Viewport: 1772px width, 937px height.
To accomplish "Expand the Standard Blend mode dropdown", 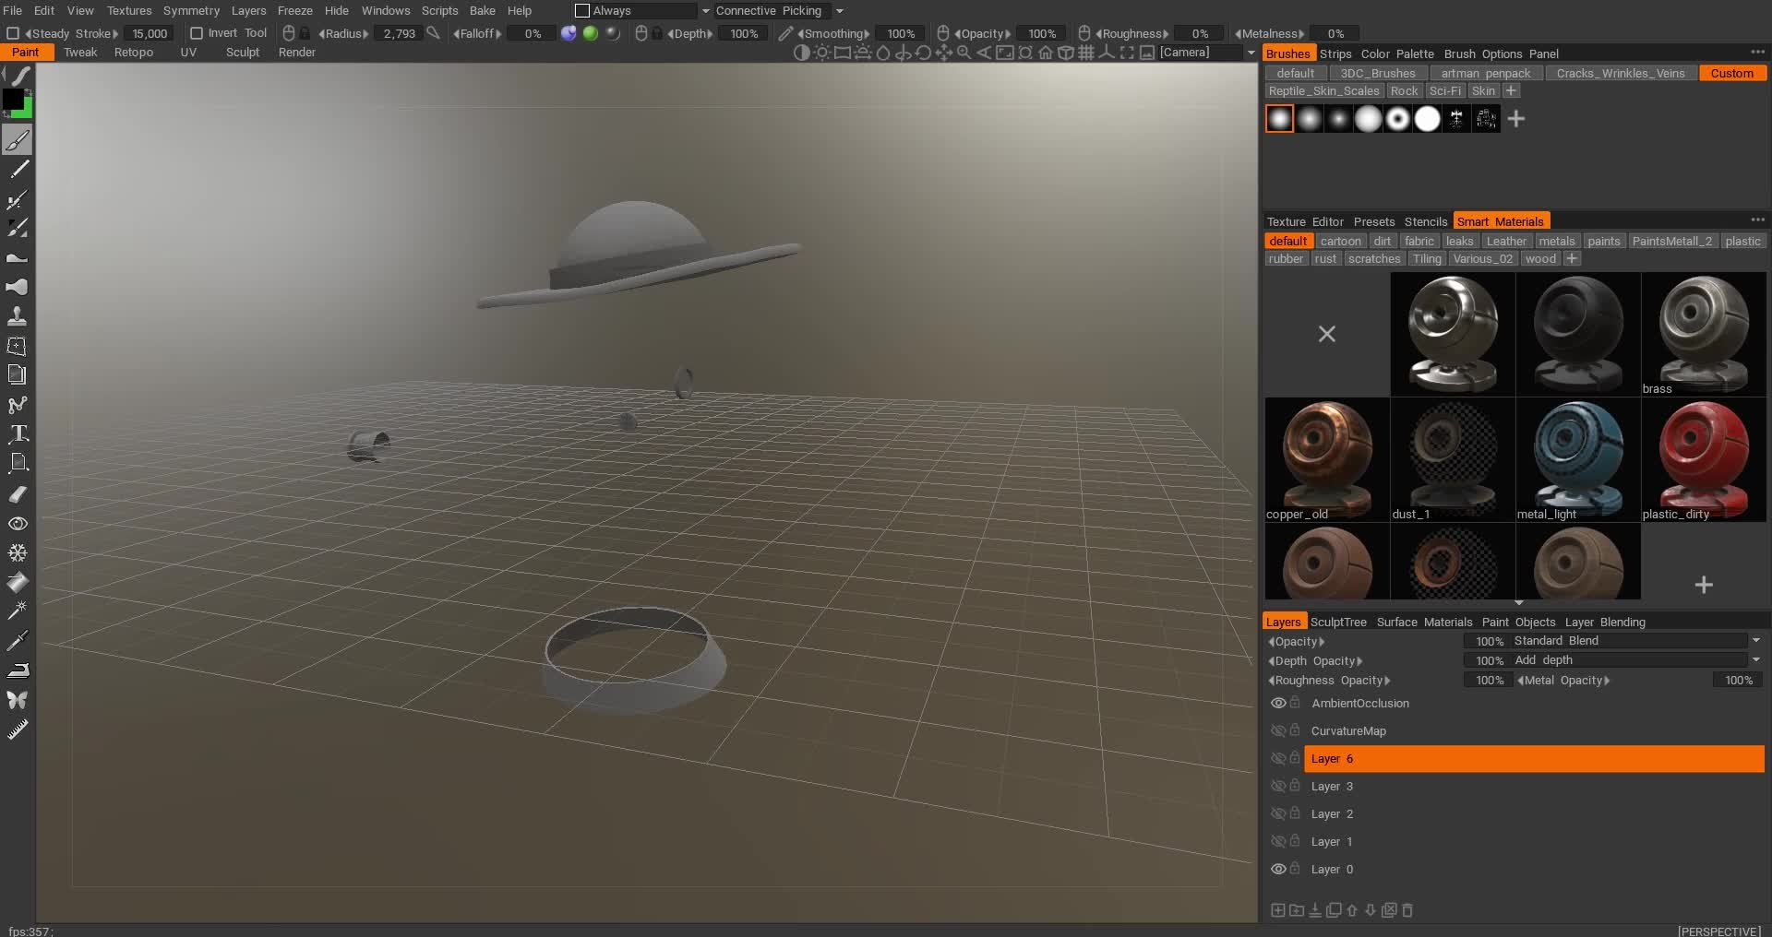I will (1755, 641).
